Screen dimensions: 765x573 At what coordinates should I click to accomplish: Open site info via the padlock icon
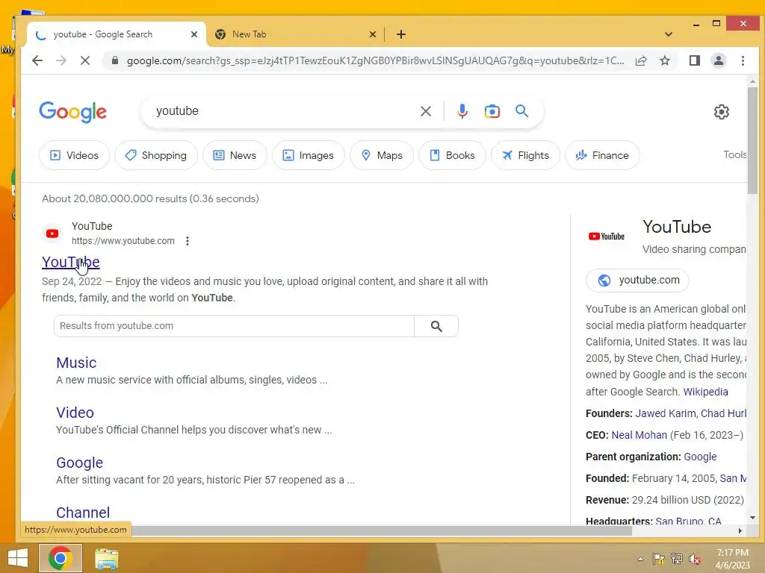[x=114, y=60]
